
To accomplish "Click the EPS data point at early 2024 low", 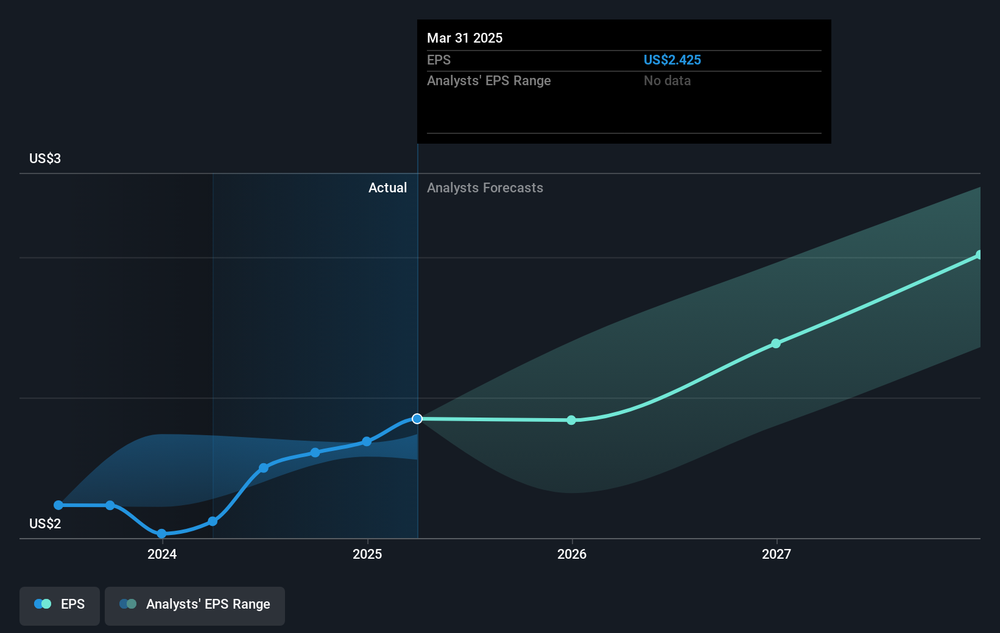I will (x=161, y=534).
